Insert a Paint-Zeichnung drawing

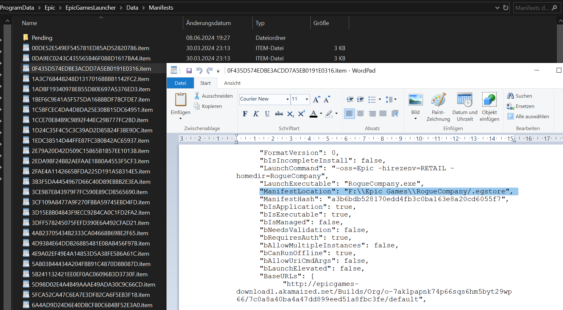pyautogui.click(x=438, y=107)
